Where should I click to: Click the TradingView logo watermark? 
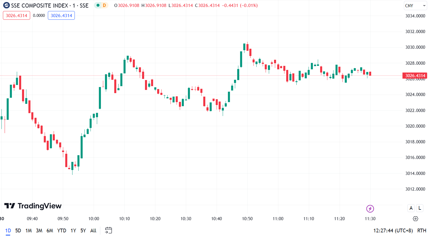(33, 206)
